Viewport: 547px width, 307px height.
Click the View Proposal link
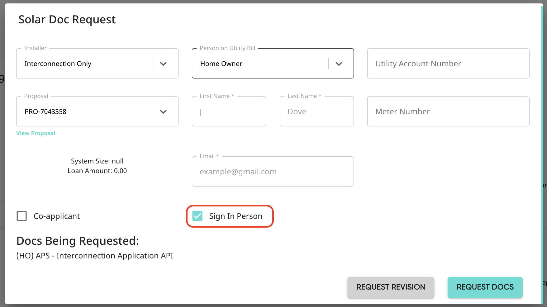[x=35, y=133]
